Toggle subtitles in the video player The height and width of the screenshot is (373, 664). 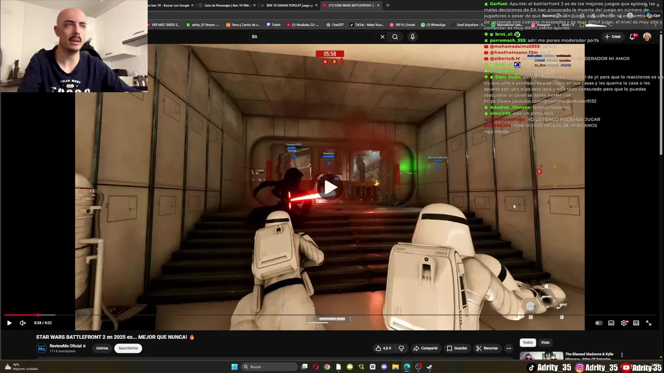click(x=611, y=323)
